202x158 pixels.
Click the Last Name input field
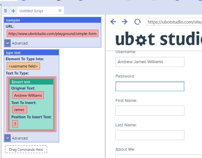click(x=150, y=135)
